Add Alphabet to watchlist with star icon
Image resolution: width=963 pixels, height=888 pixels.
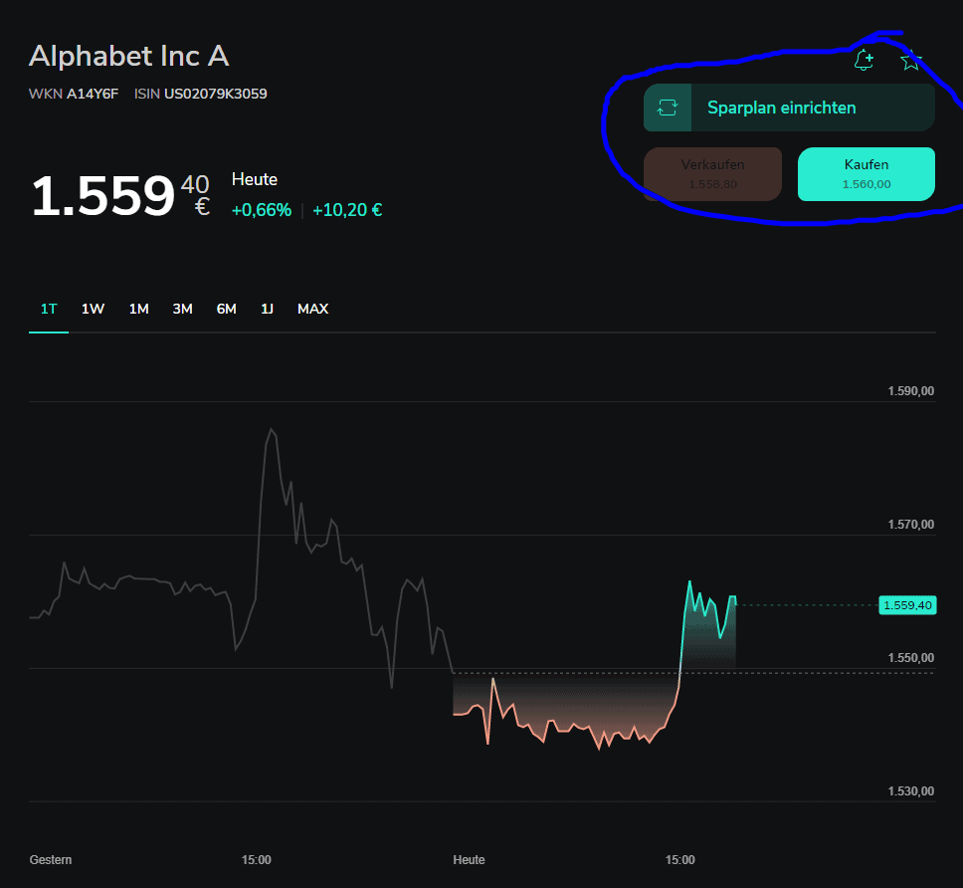coord(910,60)
